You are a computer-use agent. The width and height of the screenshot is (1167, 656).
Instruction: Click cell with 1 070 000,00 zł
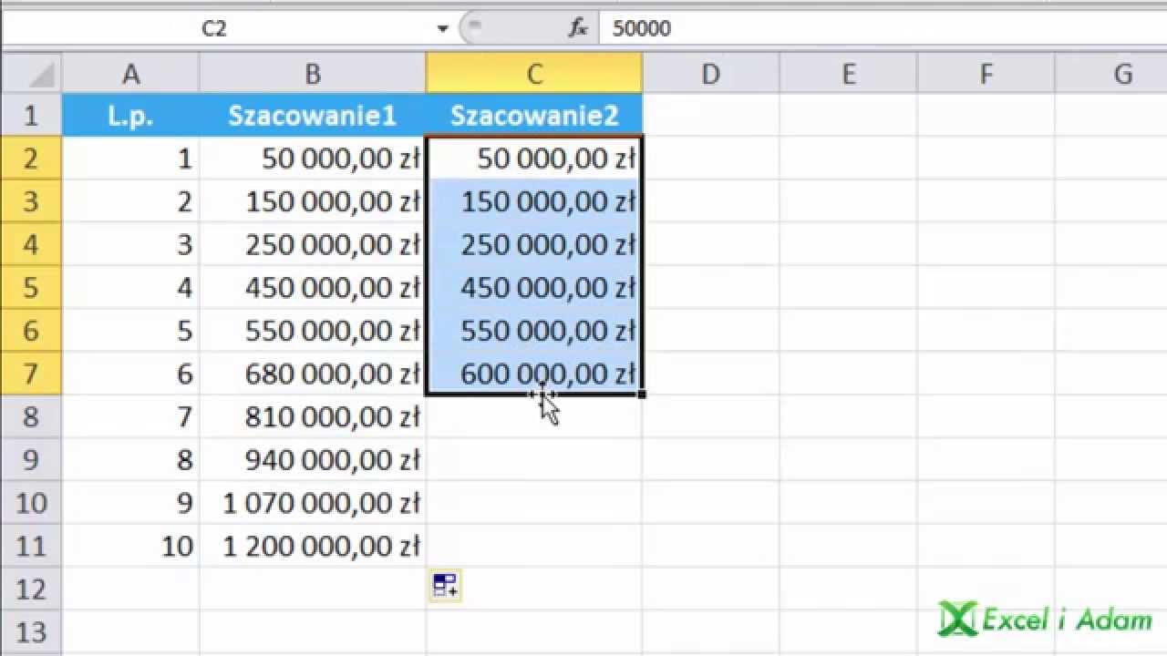click(x=313, y=502)
